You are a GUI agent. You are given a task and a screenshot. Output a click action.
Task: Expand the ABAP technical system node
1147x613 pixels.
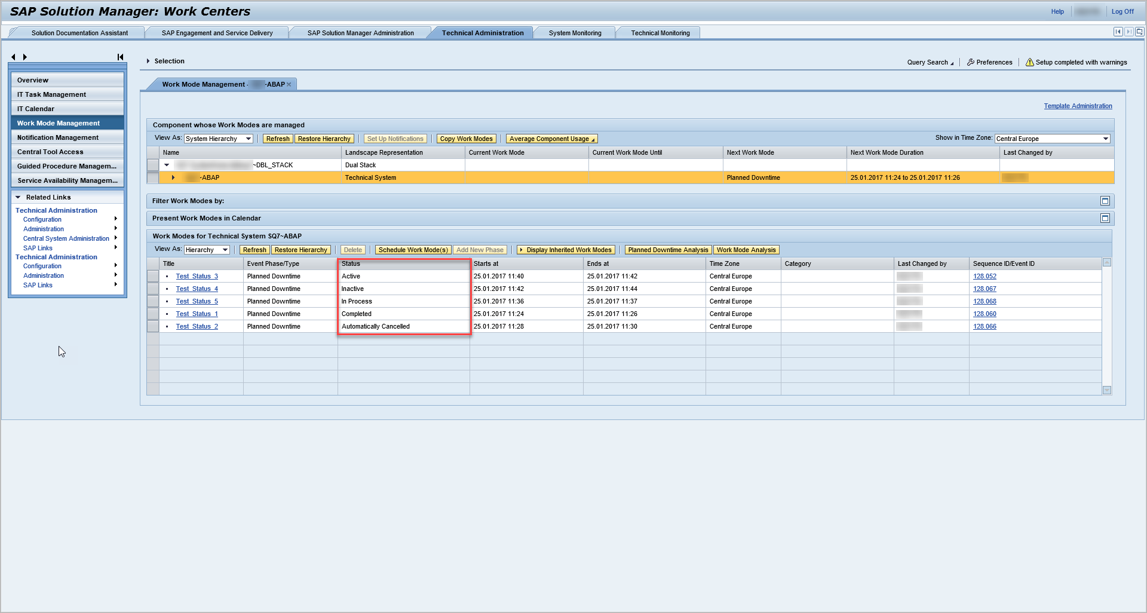pyautogui.click(x=173, y=177)
